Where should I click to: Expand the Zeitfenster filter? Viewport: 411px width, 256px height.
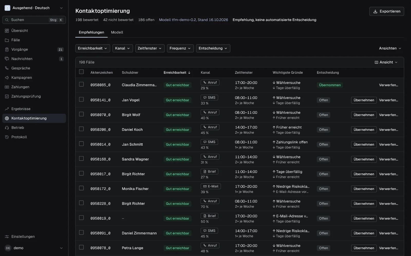[x=150, y=48]
